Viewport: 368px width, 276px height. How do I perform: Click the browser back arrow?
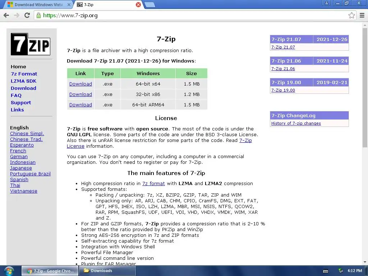click(x=6, y=15)
